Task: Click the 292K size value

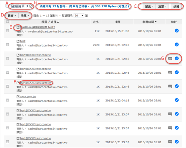Action: pyautogui.click(x=96, y=45)
